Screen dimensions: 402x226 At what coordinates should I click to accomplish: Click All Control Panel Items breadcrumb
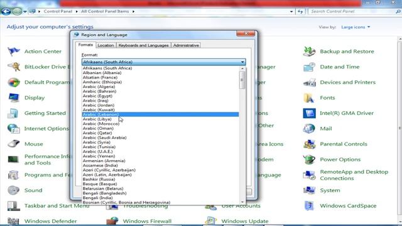[105, 11]
